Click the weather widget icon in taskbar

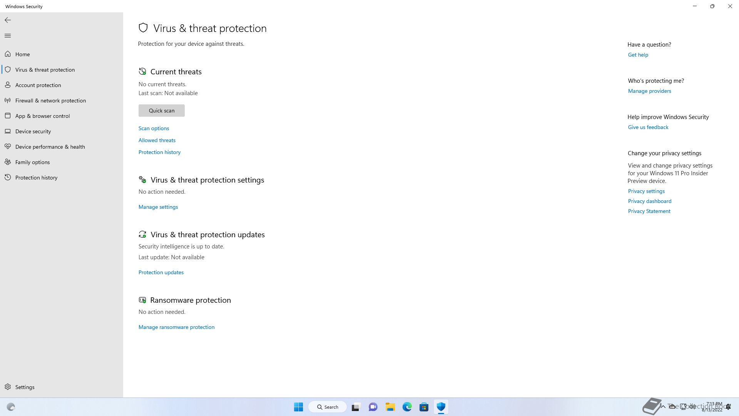11,407
